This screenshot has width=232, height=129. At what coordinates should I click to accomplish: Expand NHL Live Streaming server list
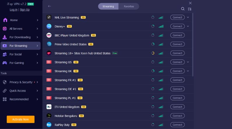[188, 17]
